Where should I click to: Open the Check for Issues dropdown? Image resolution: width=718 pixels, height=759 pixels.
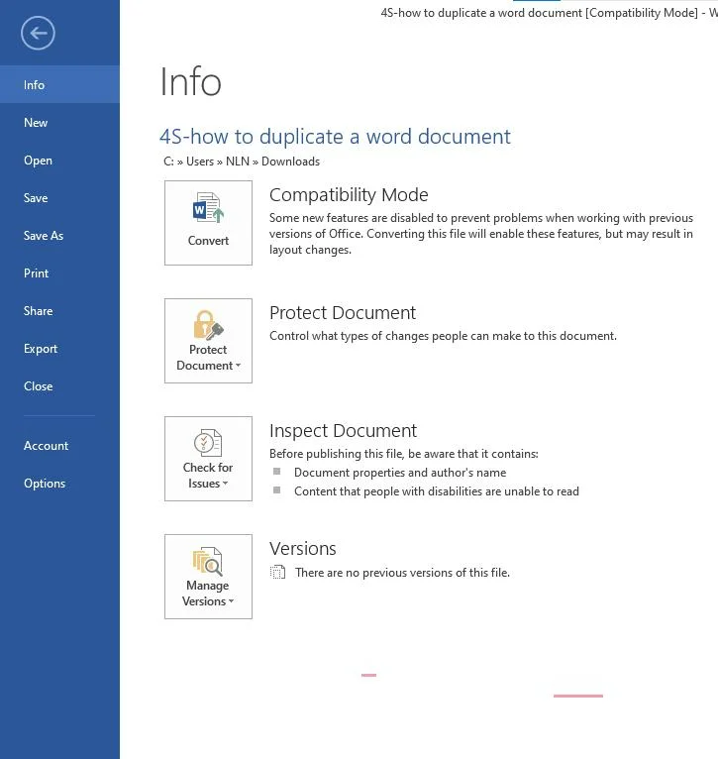(x=208, y=459)
